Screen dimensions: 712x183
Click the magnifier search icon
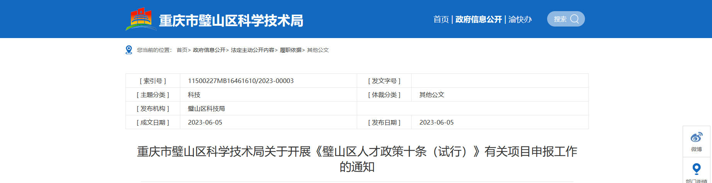tap(575, 19)
